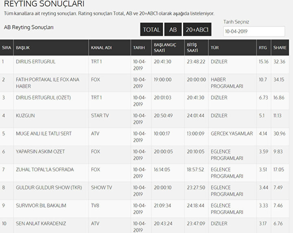Click the 7.46 share value
Image resolution: width=293 pixels, height=233 pixels.
[278, 205]
